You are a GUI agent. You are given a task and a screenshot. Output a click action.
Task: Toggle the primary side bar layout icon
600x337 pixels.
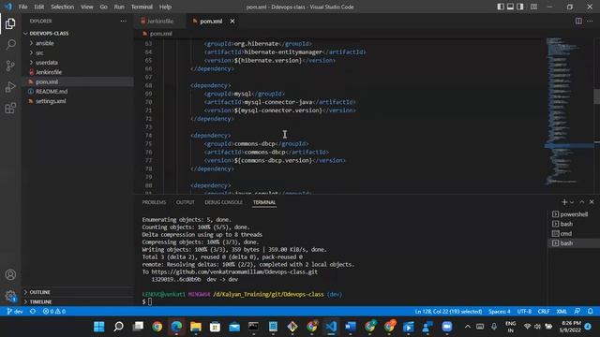[501, 7]
